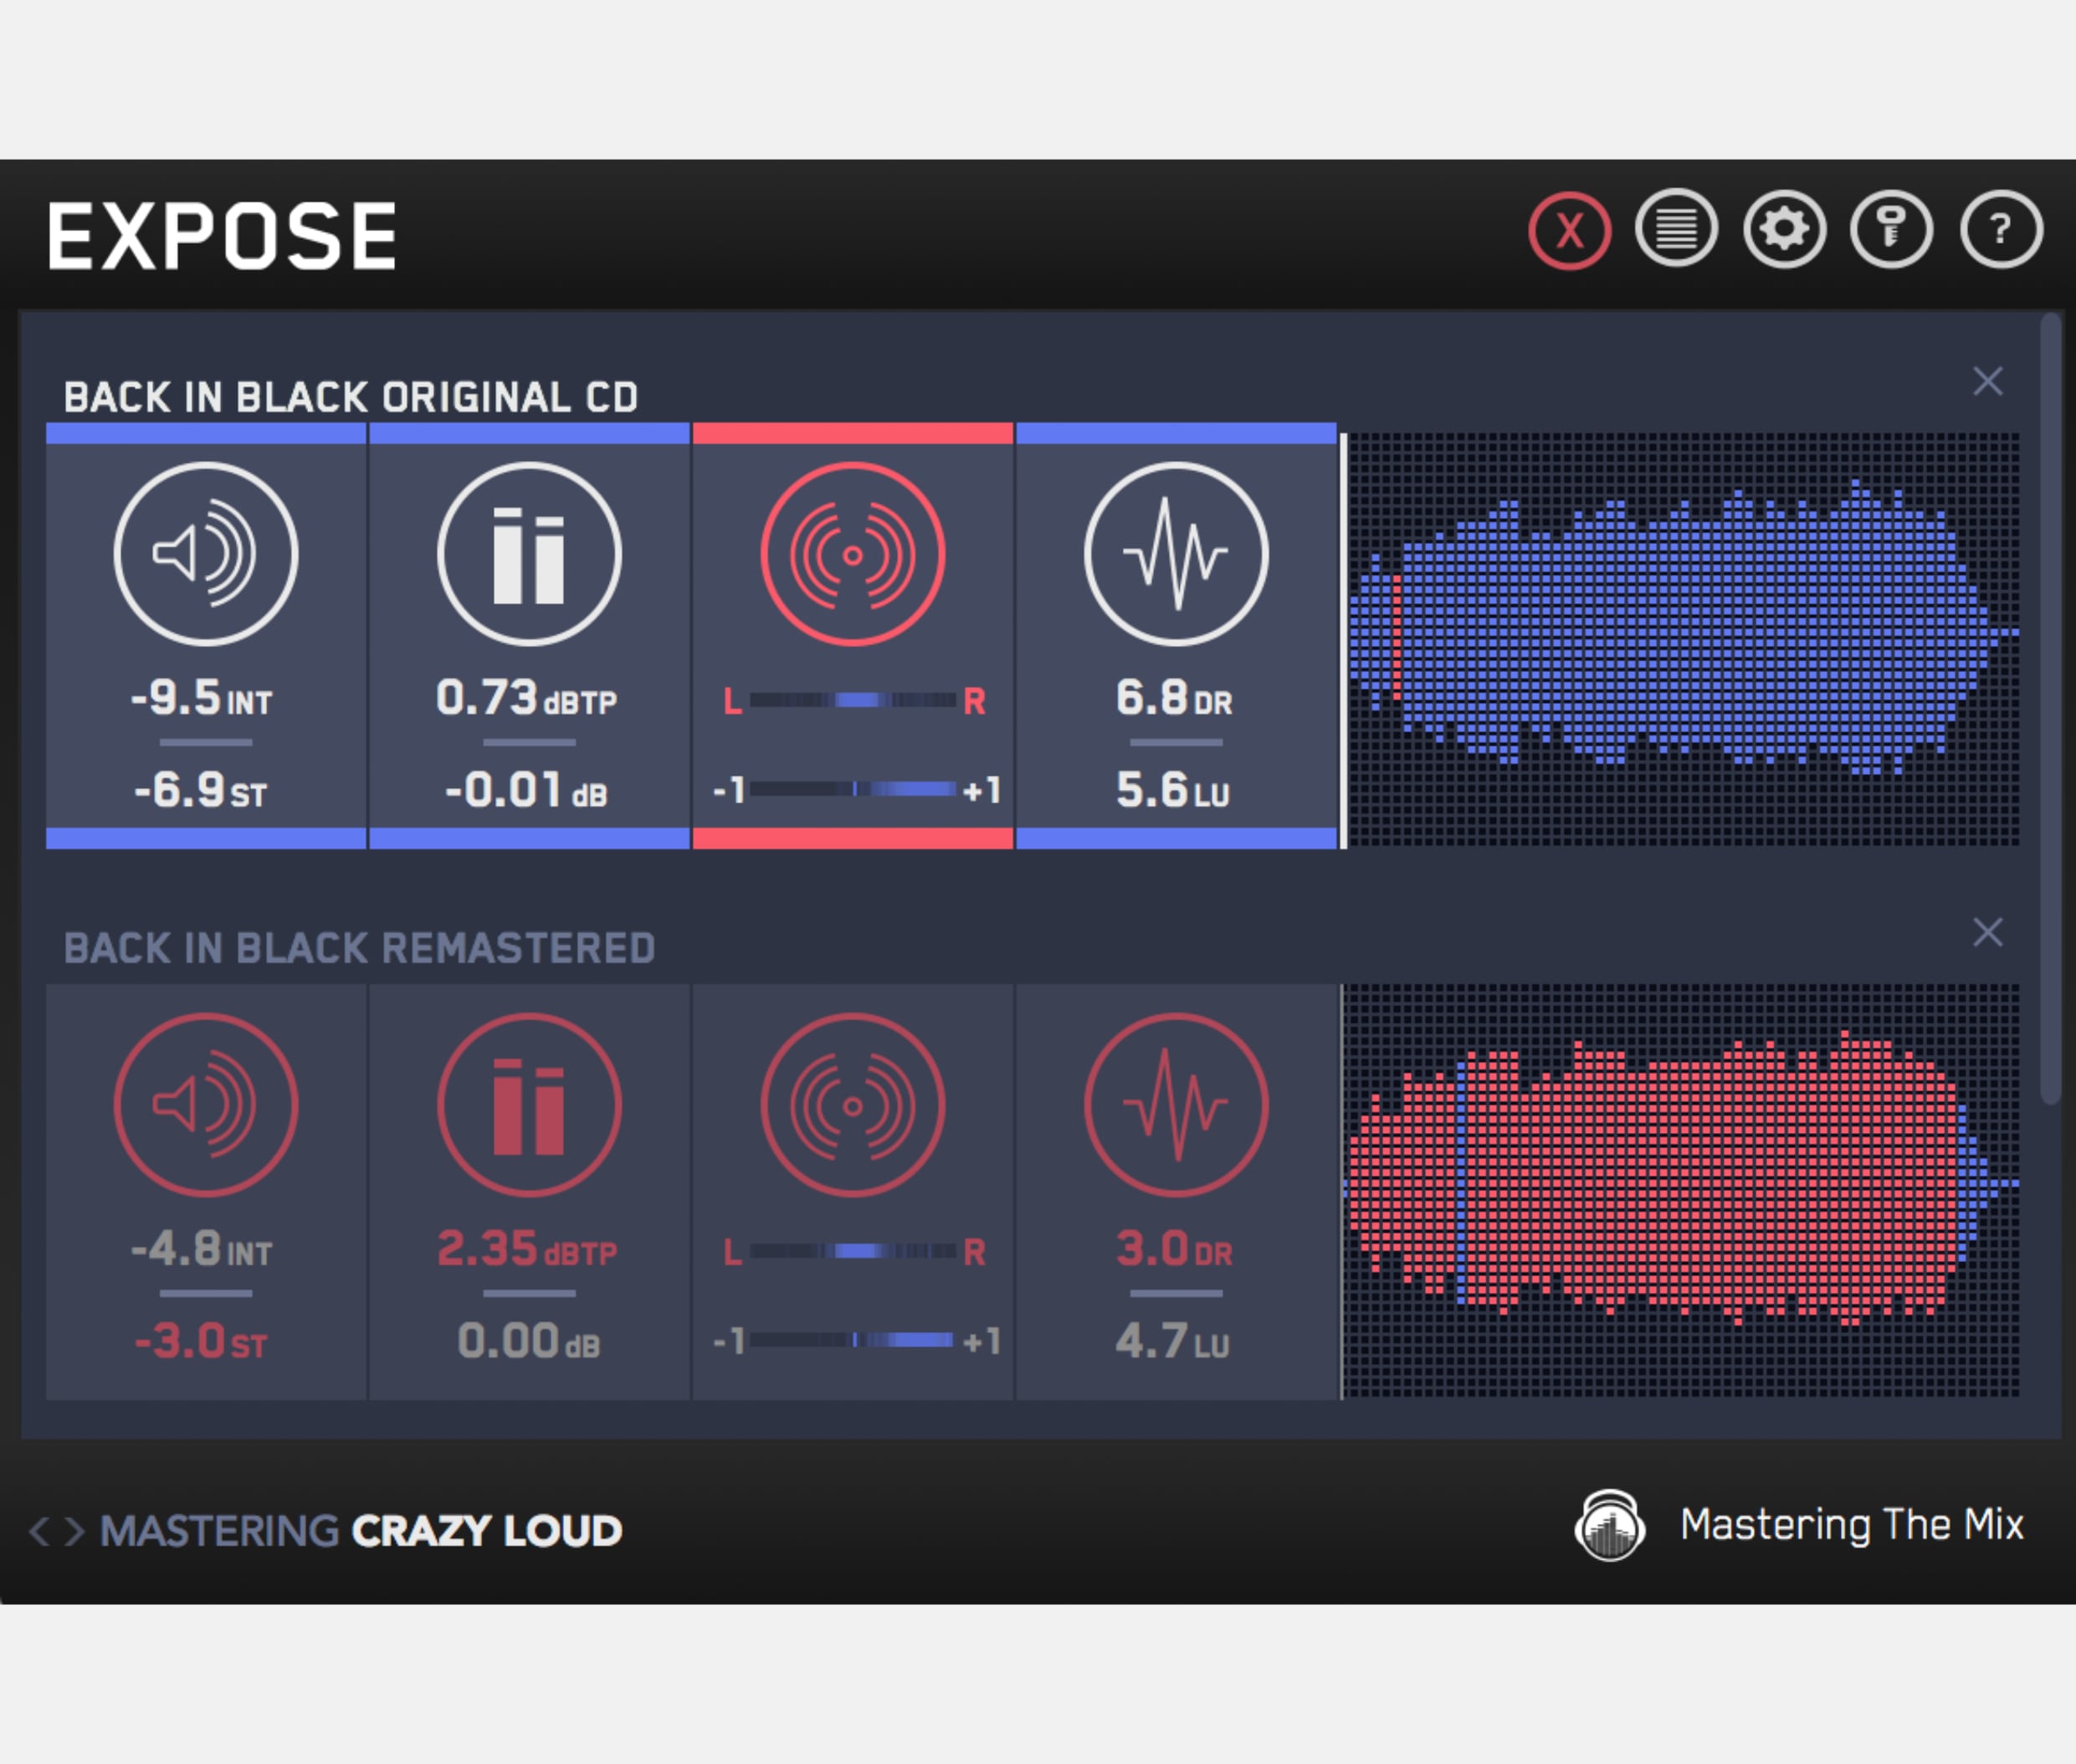
Task: Click loudness speaker icon of Remastered track
Action: pyautogui.click(x=206, y=1104)
